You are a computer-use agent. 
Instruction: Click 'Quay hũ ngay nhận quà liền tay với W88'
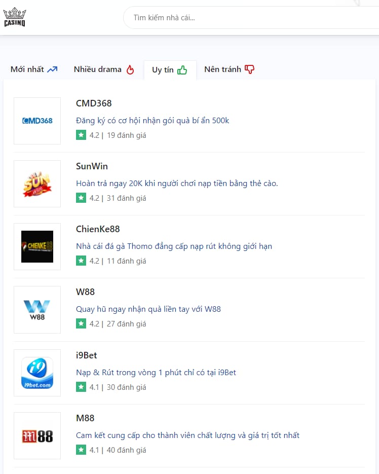[148, 309]
